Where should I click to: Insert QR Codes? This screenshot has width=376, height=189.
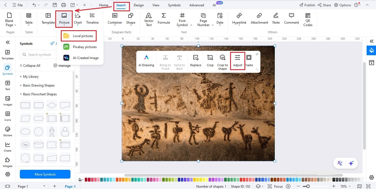pyautogui.click(x=308, y=19)
